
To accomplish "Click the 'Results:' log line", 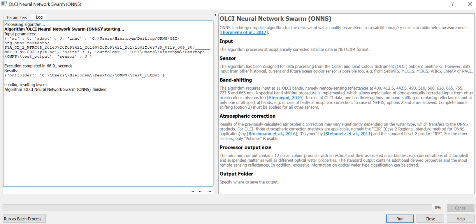I will tap(11, 71).
